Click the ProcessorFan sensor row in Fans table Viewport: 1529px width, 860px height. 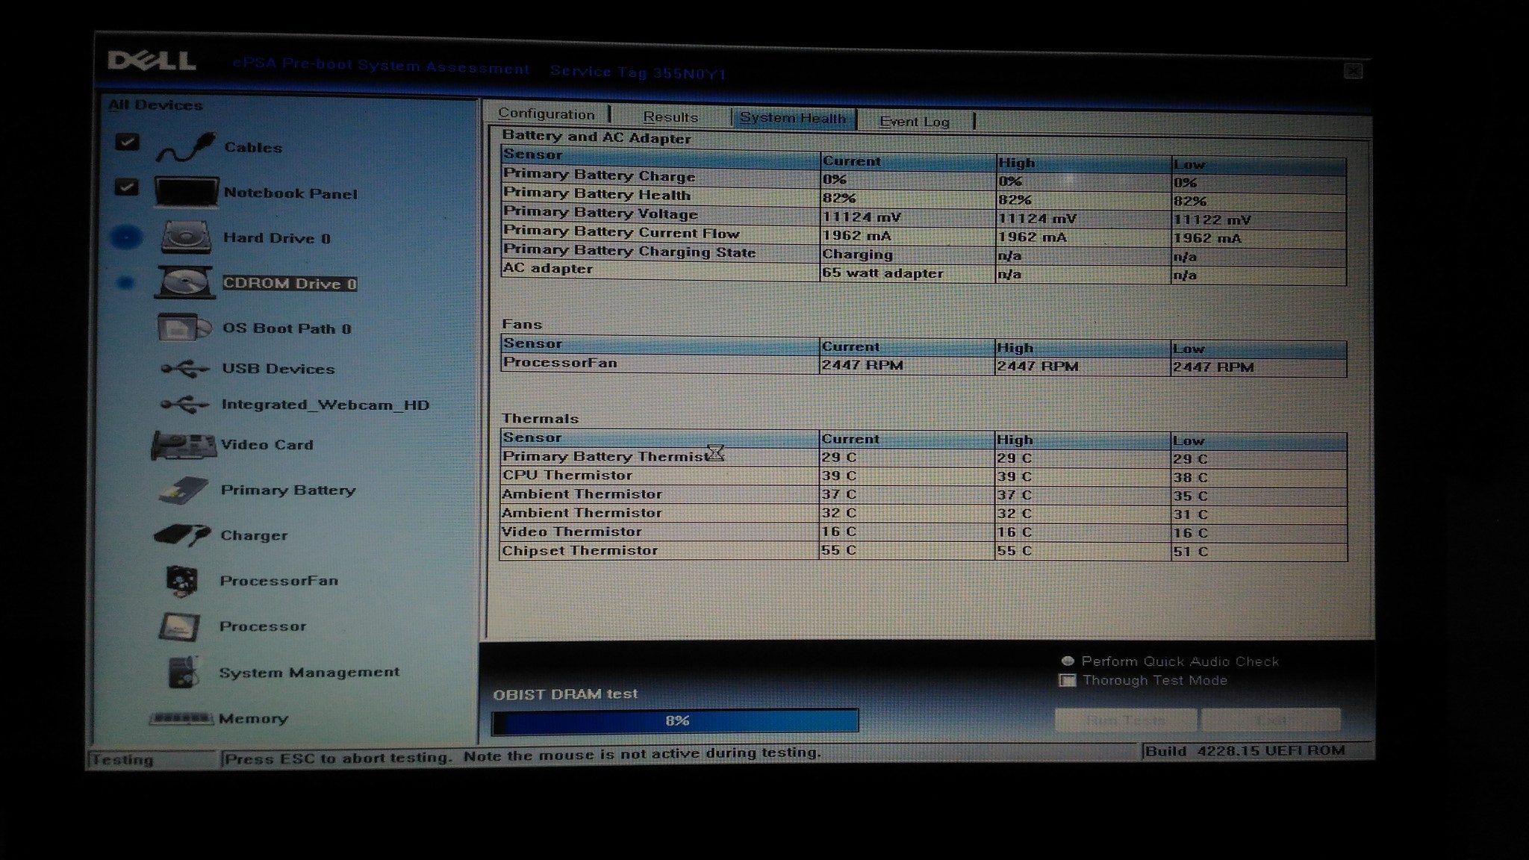(924, 365)
